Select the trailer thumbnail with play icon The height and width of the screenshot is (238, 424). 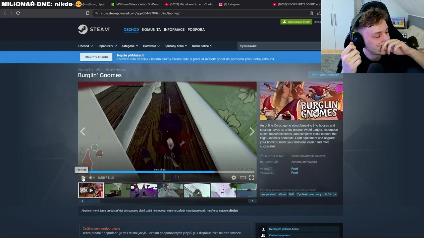click(x=91, y=190)
